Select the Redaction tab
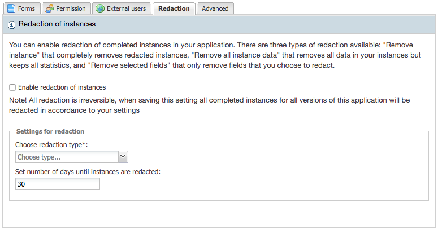Viewport: 438px width, 230px height. coord(174,8)
